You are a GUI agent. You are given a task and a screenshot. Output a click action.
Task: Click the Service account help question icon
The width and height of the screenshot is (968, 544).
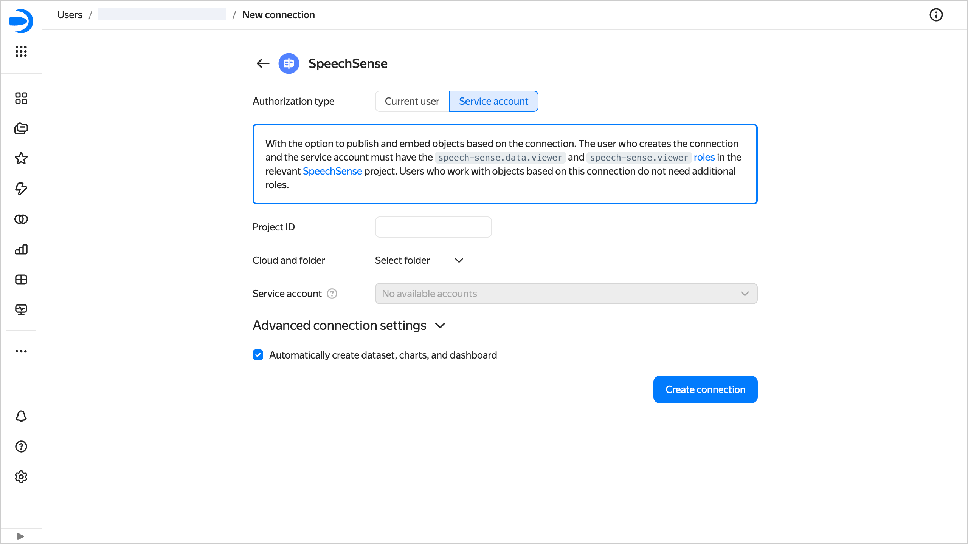(x=332, y=294)
